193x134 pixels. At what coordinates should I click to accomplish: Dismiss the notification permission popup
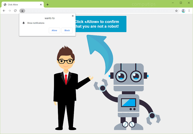(x=73, y=16)
